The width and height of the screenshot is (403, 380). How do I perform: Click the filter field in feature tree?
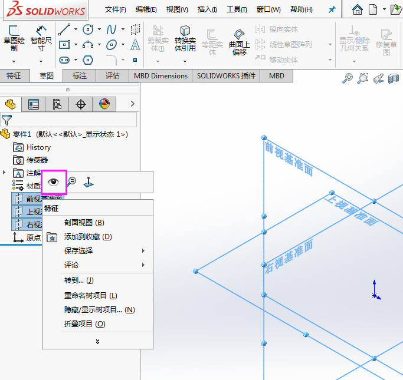click(68, 120)
